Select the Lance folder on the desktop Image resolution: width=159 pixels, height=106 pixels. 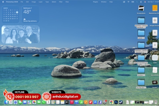point(141,34)
